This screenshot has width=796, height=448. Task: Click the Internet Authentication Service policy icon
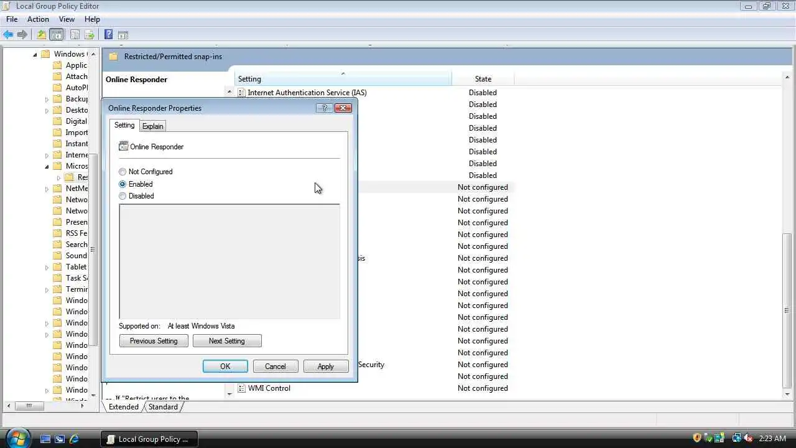pyautogui.click(x=242, y=93)
